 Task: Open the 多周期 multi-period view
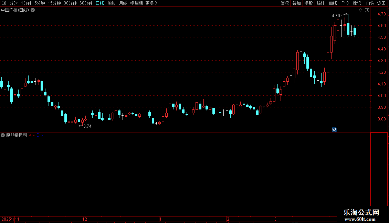coord(136,3)
